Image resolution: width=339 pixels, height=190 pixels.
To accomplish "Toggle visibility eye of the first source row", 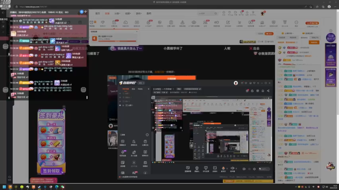I will click(120, 93).
